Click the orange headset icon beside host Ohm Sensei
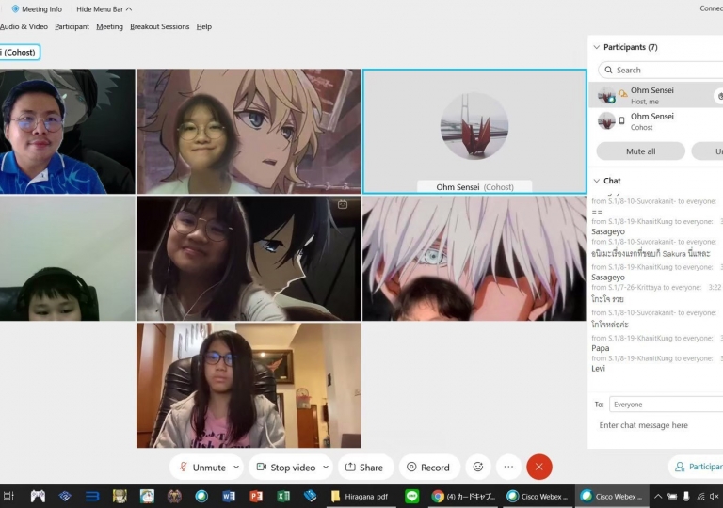This screenshot has height=508, width=723. [x=622, y=93]
